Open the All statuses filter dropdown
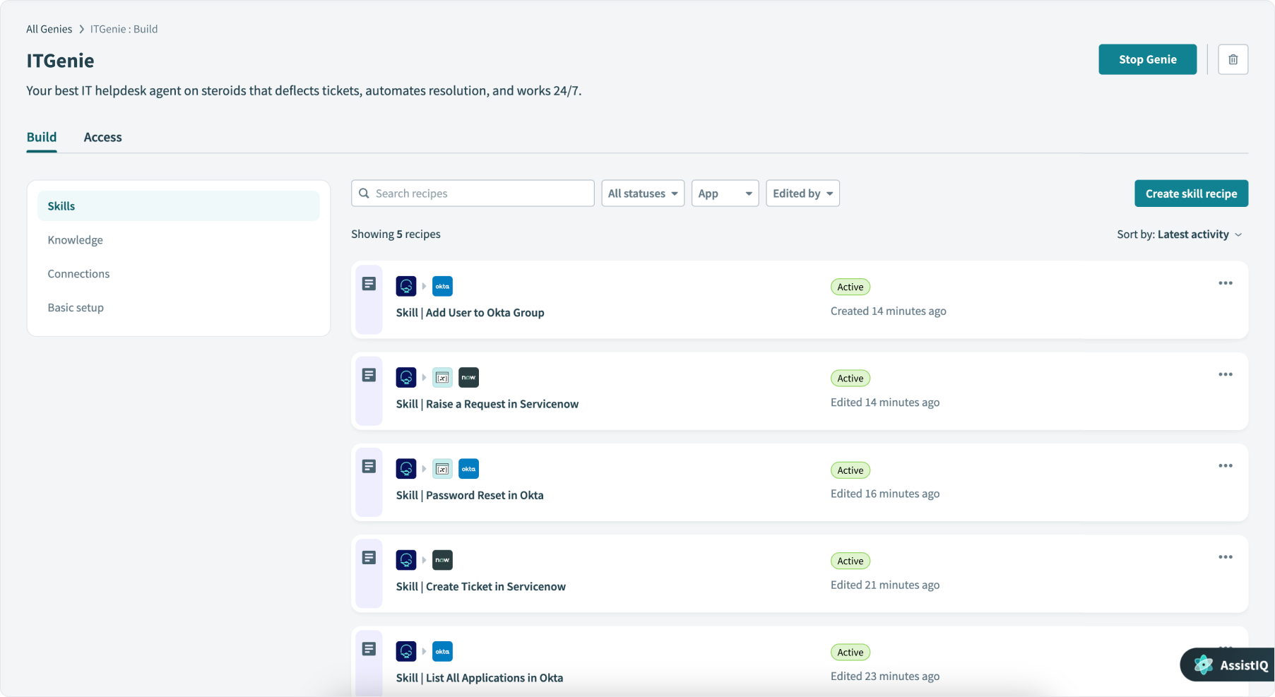 [x=642, y=193]
